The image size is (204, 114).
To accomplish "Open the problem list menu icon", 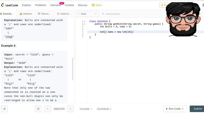I will click(4, 109).
